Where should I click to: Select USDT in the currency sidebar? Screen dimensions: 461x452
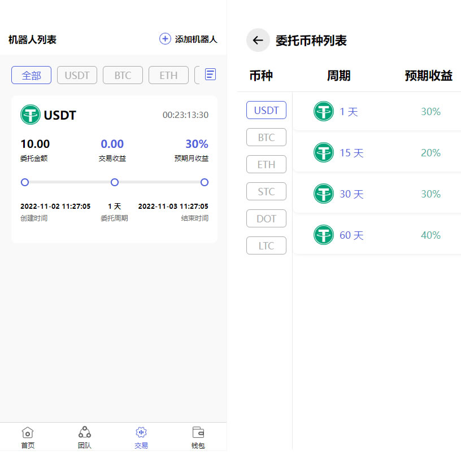266,110
